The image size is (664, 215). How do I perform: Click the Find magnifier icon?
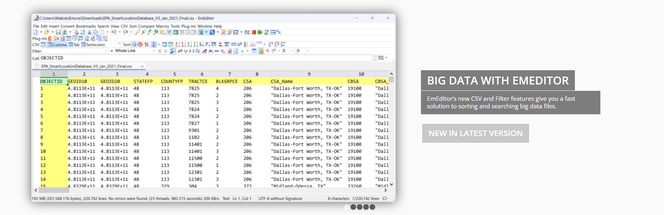tap(138, 32)
